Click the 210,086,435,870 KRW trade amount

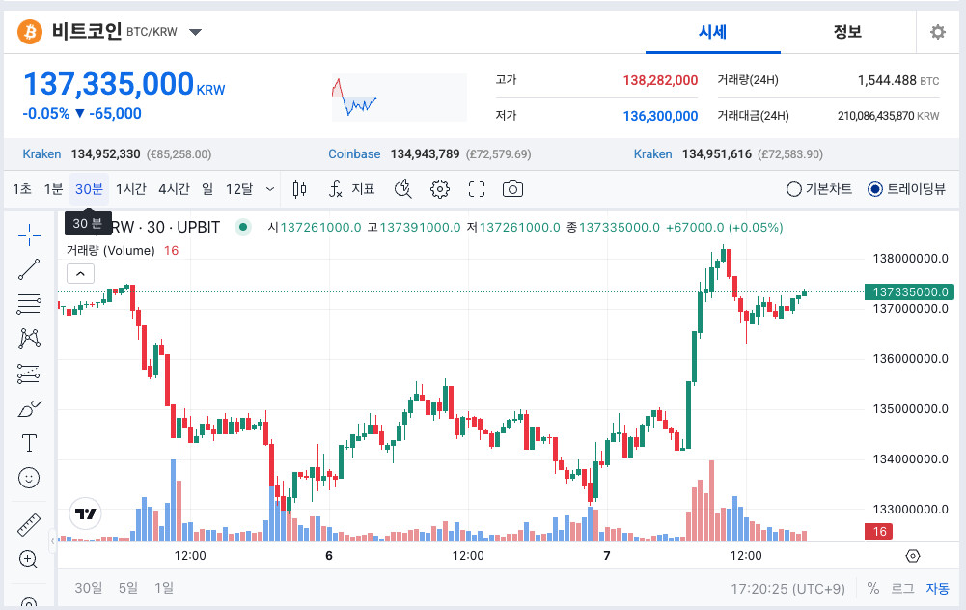pyautogui.click(x=888, y=116)
